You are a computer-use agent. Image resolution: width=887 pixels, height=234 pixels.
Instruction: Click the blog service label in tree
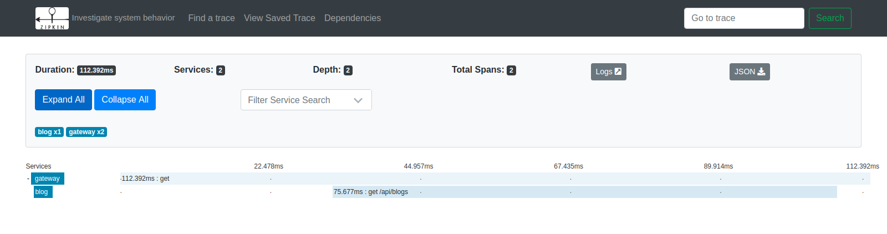tap(42, 192)
